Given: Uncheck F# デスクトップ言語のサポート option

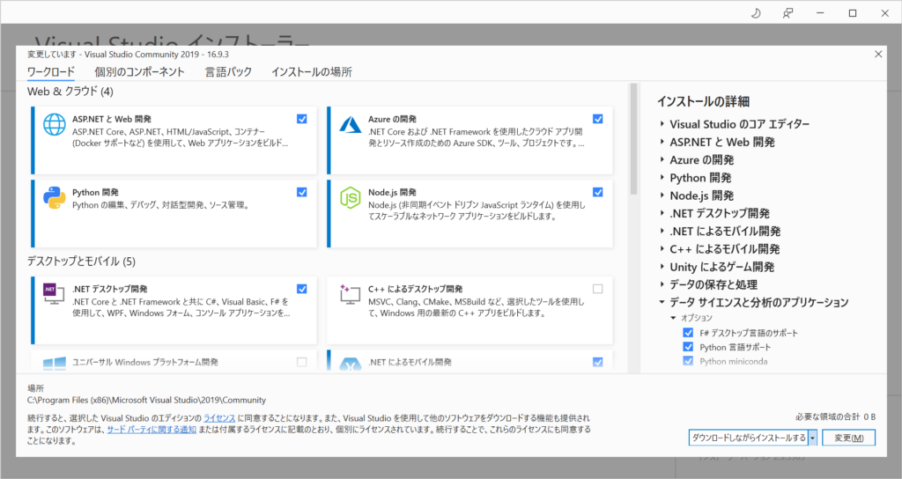Looking at the screenshot, I should point(688,332).
